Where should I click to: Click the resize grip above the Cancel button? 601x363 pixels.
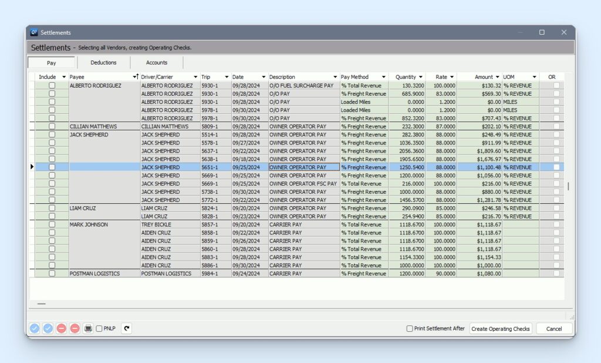click(572, 317)
